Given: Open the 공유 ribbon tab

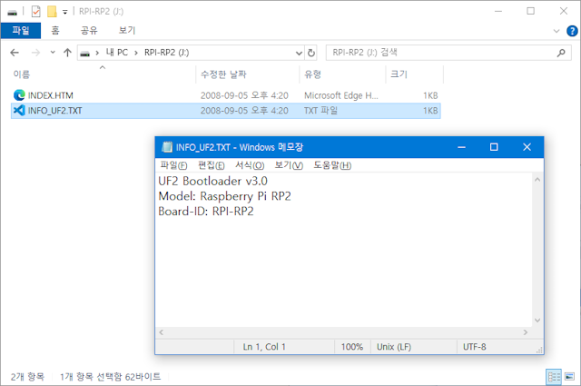Looking at the screenshot, I should [89, 30].
